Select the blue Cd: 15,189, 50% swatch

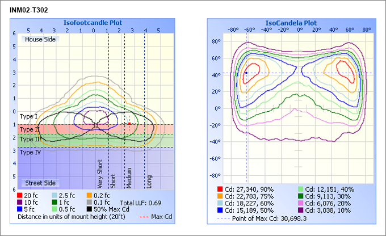tap(220, 208)
